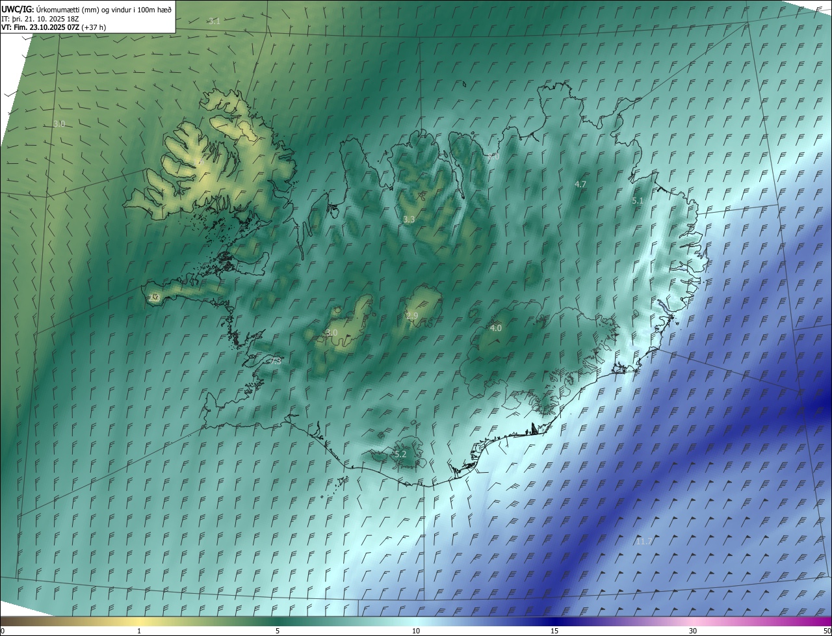Click the initial time line "IT: þri. 21. 10. 2025 18Z"
The image size is (832, 636).
[x=40, y=19]
